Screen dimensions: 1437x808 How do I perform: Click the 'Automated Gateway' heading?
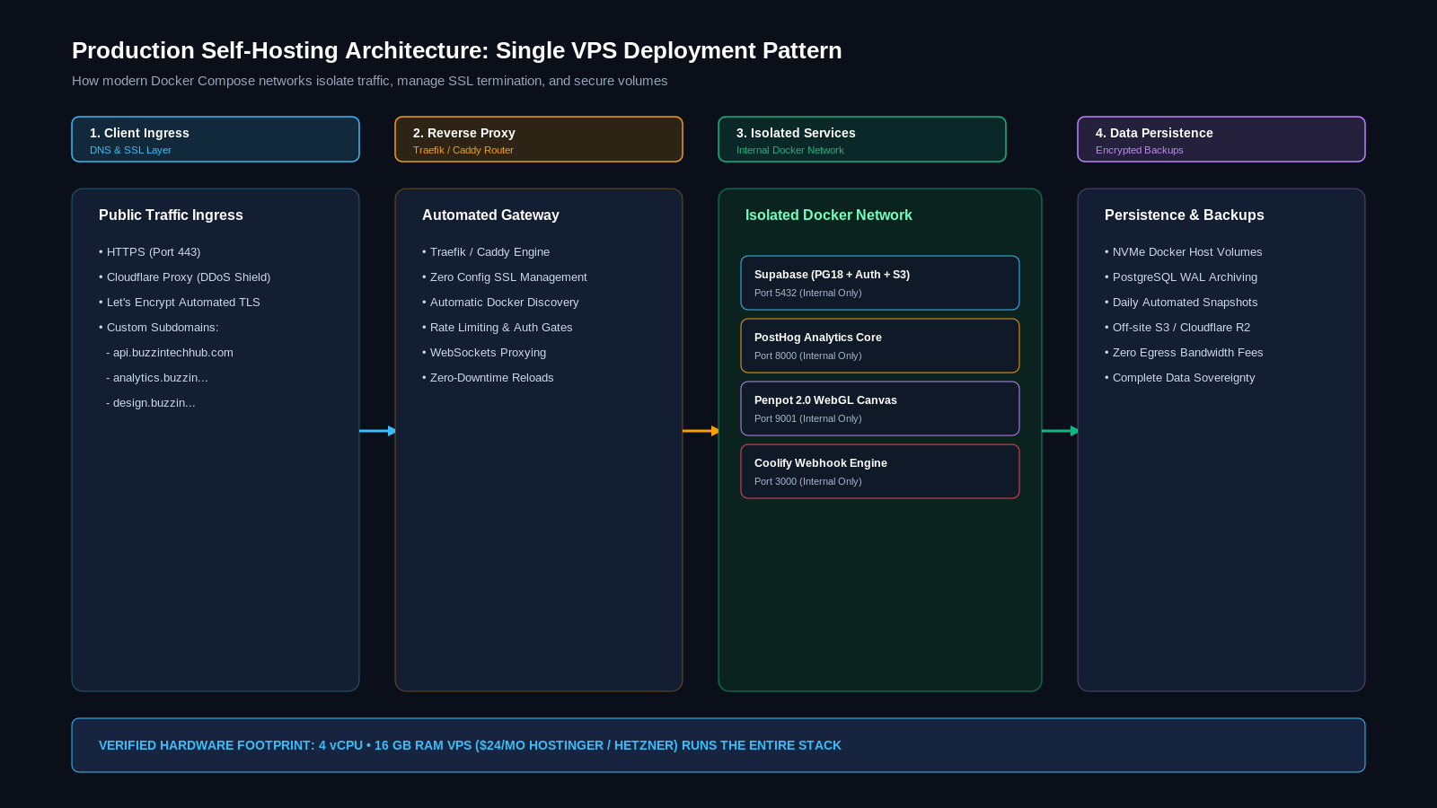click(490, 215)
